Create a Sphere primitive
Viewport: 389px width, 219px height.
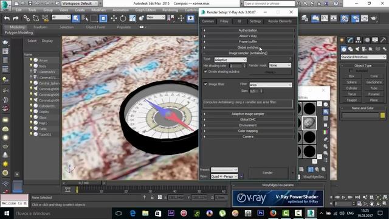tap(352, 82)
